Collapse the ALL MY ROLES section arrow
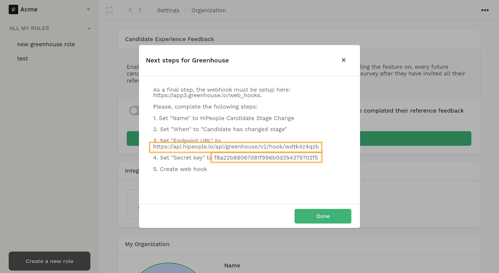Viewport: 499px width, 273px height. point(89,29)
